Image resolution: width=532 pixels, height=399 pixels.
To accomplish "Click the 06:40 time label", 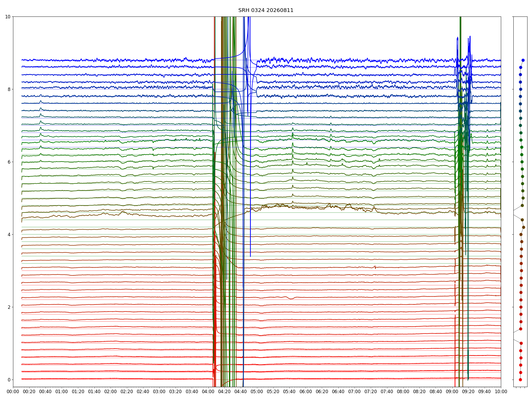I will tap(338, 392).
